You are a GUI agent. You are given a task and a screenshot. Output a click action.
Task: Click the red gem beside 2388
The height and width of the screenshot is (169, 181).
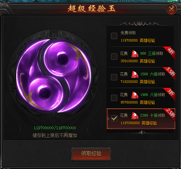135,116
